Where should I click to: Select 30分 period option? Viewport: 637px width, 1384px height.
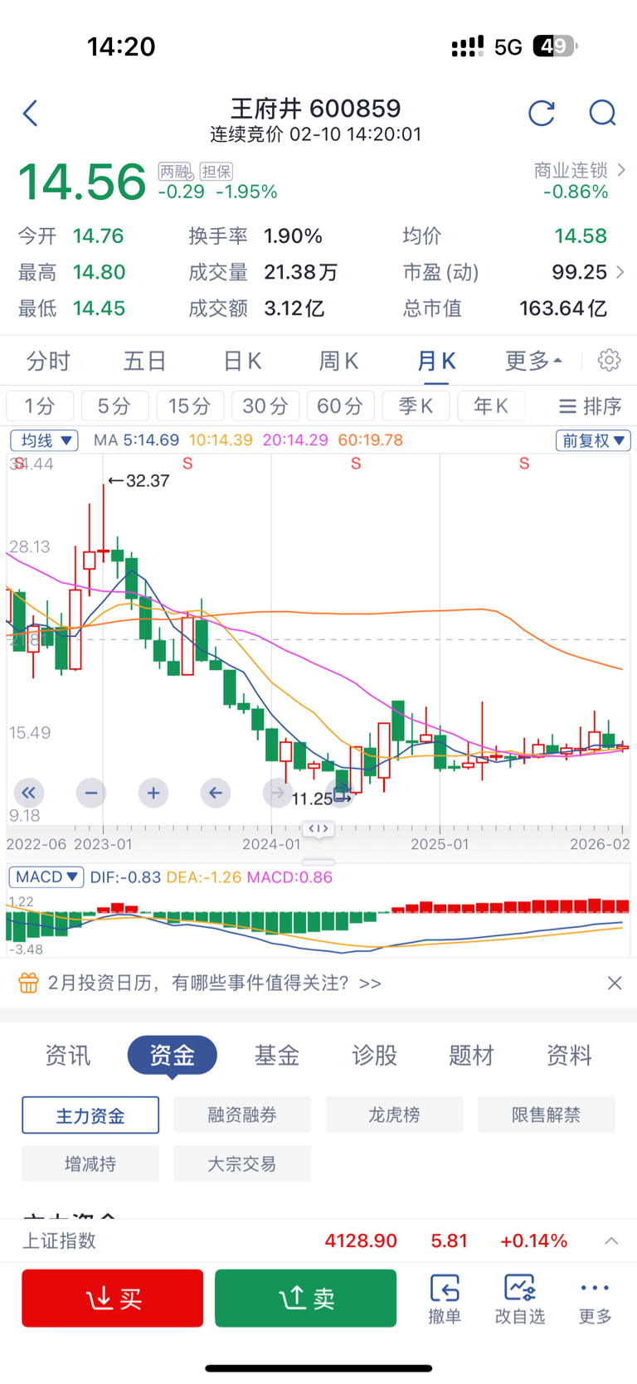pos(265,405)
